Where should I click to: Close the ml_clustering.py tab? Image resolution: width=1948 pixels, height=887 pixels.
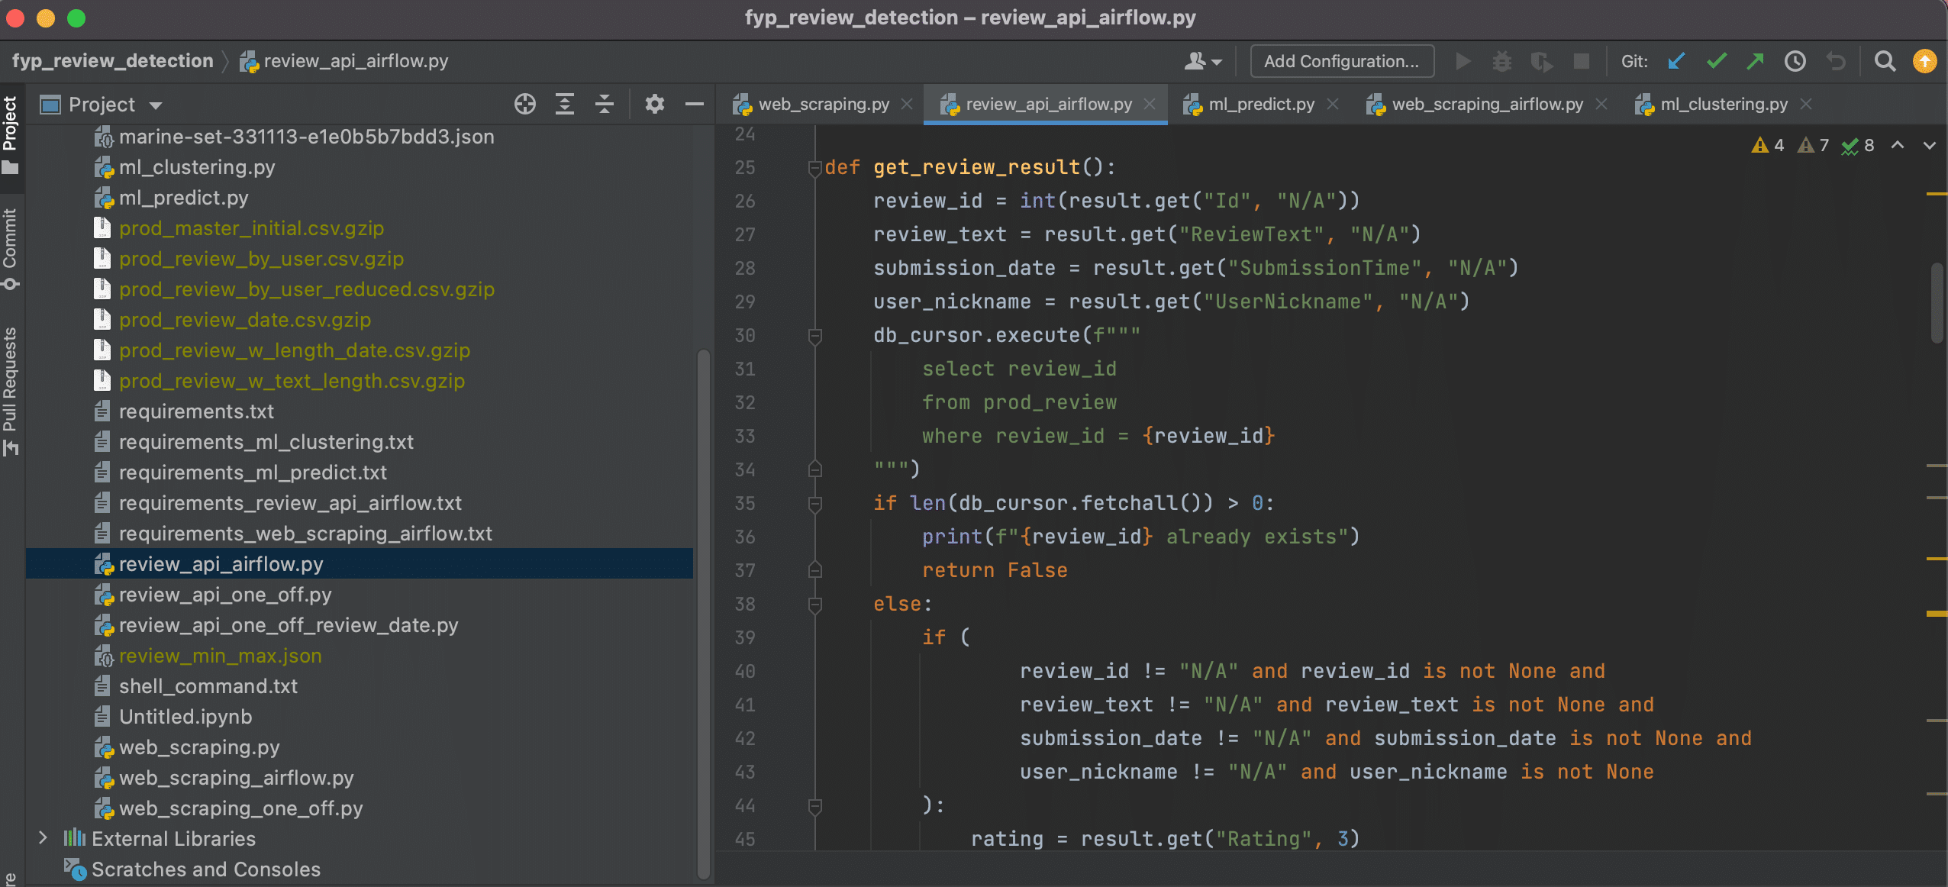click(1806, 104)
